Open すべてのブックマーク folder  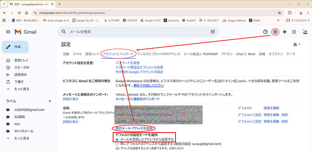point(298,20)
